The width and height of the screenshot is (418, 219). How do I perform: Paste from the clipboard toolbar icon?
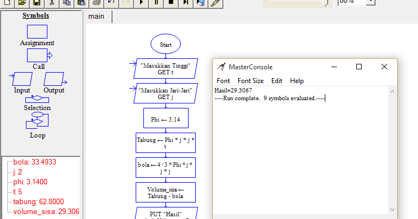pyautogui.click(x=82, y=3)
